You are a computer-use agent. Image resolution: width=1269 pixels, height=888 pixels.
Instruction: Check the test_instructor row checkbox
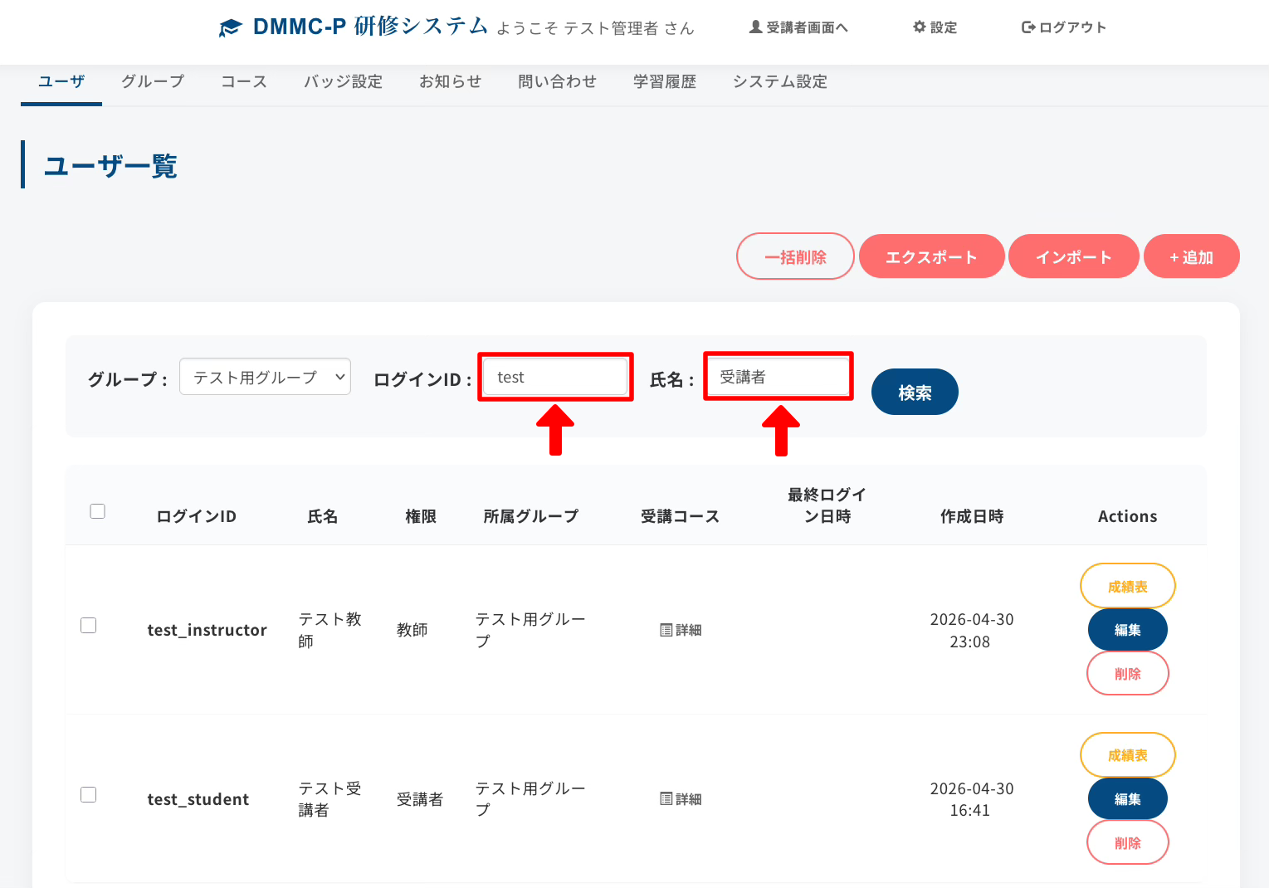point(89,626)
